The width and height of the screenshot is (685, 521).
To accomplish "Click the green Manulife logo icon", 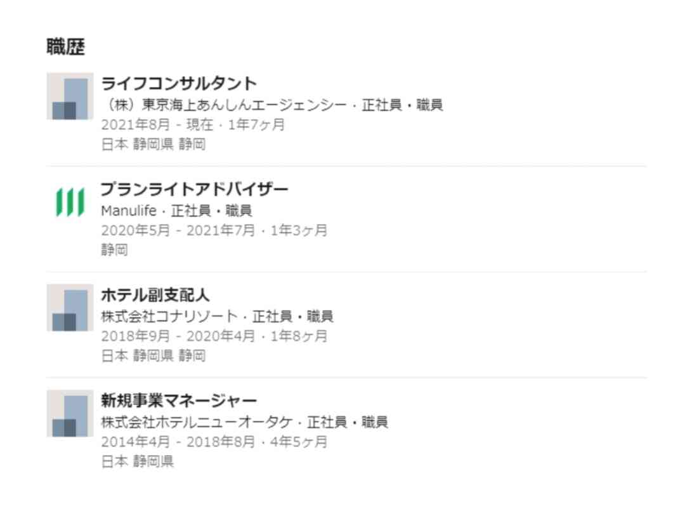I will (70, 202).
